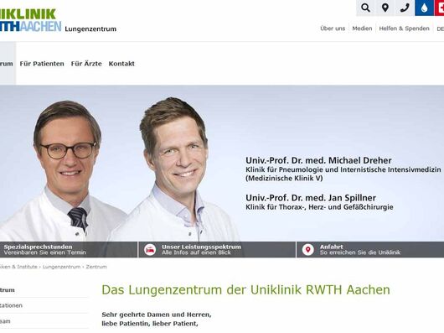Open the Für Patienten menu

point(42,64)
